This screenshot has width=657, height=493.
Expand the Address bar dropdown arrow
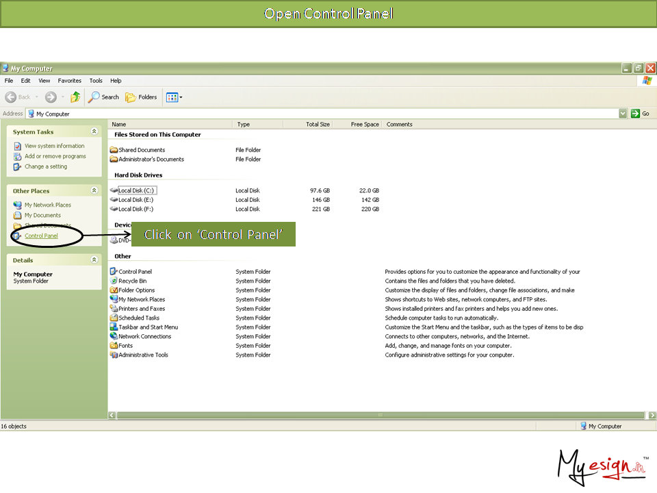coord(623,114)
